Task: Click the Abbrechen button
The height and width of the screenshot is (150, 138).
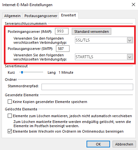Action: pos(124,144)
